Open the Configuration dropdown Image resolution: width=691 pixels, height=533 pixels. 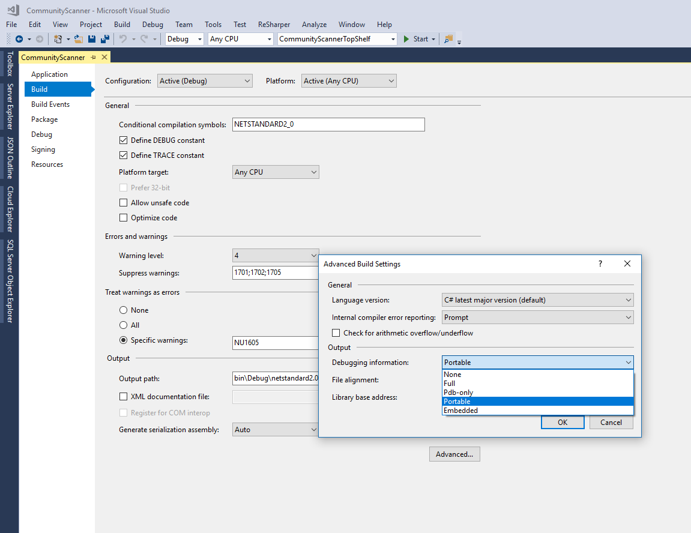click(205, 81)
